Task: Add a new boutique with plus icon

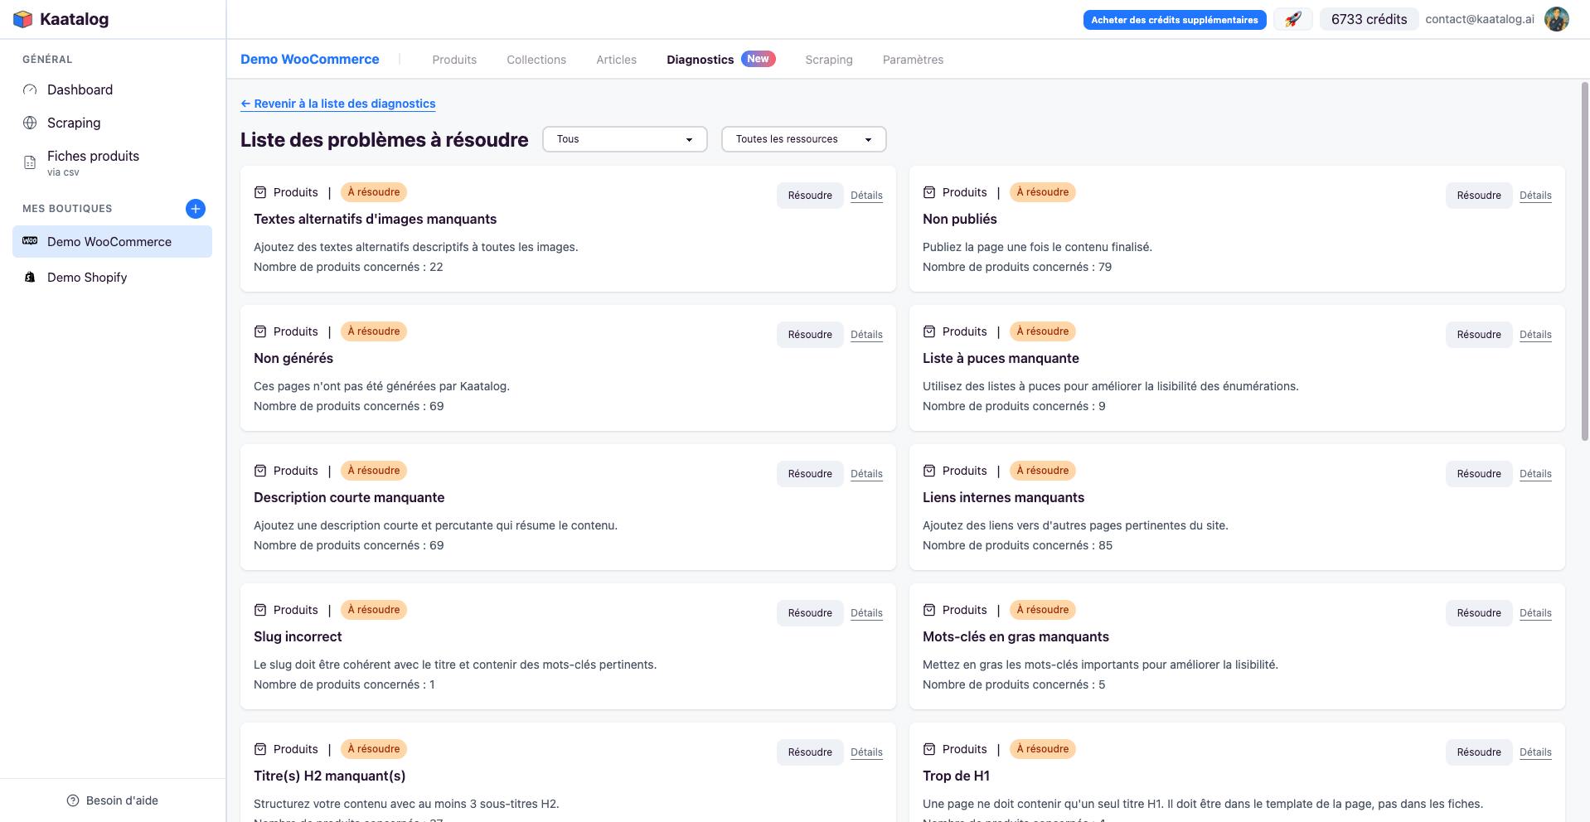Action: 196,209
